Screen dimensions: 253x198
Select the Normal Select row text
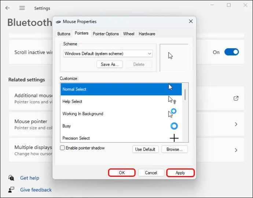74,89
